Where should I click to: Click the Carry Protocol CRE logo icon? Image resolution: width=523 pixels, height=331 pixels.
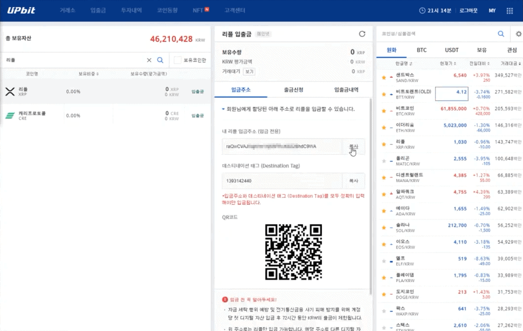pos(10,116)
